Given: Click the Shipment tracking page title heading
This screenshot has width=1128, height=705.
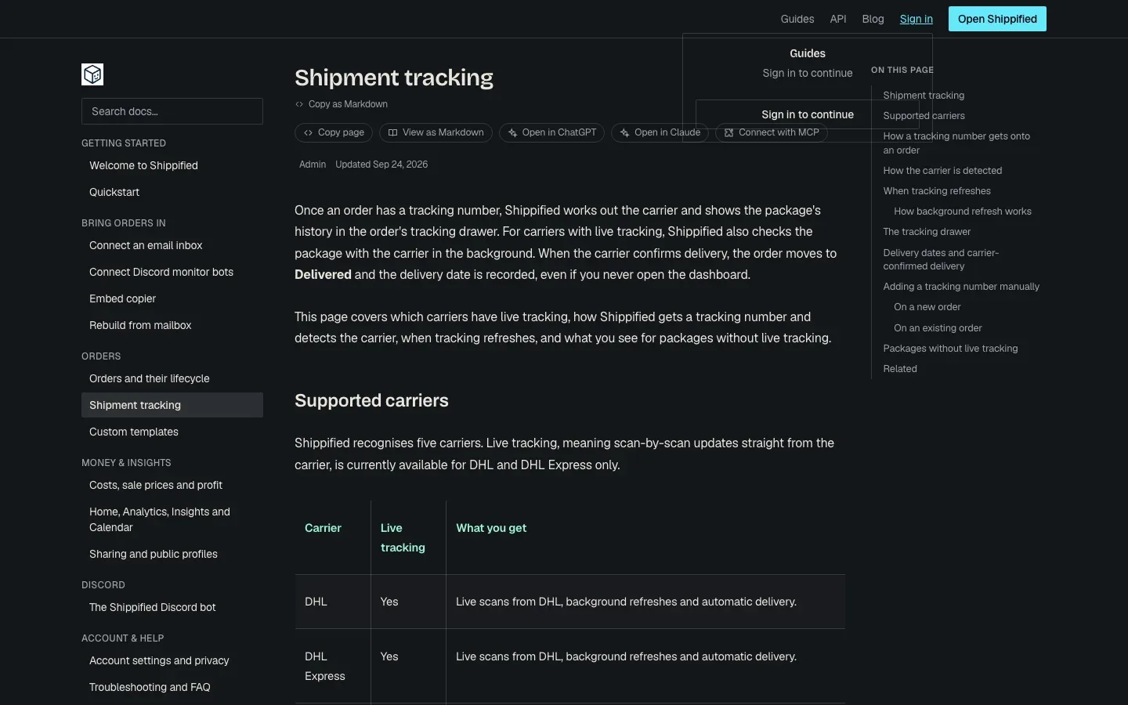Looking at the screenshot, I should click(x=394, y=78).
